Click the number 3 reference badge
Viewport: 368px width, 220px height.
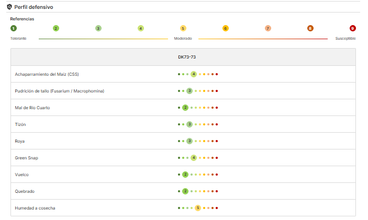(x=98, y=28)
